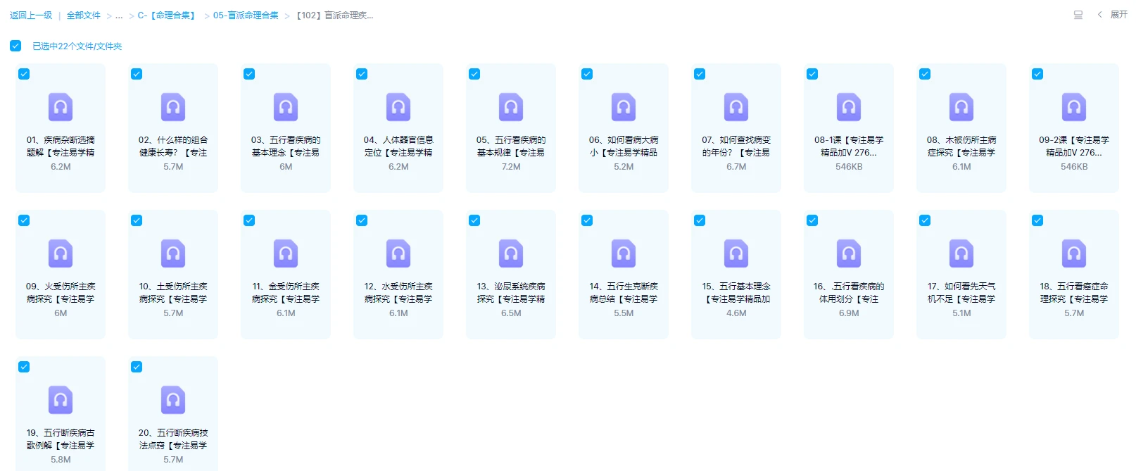Click file name 04、人体器官信息定位
Screen dimensions: 1136x471
pyautogui.click(x=398, y=146)
